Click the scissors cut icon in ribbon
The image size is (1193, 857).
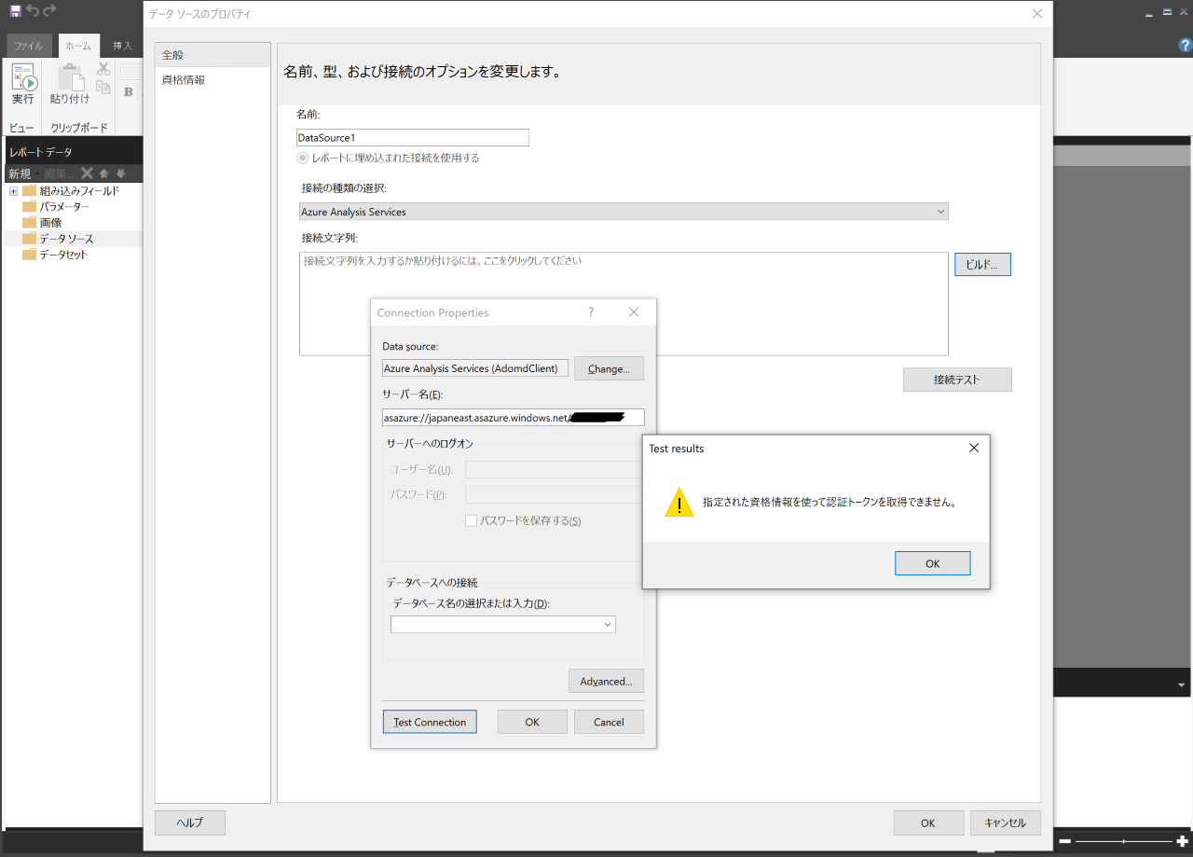(x=103, y=69)
